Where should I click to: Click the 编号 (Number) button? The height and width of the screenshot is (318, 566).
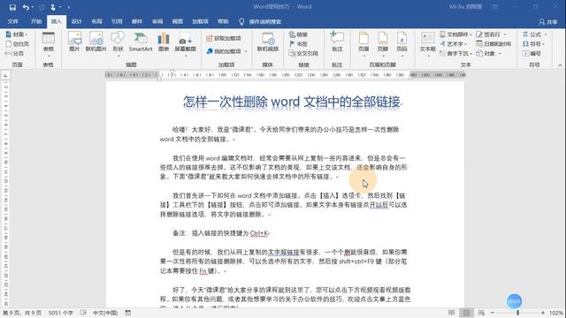[x=532, y=53]
